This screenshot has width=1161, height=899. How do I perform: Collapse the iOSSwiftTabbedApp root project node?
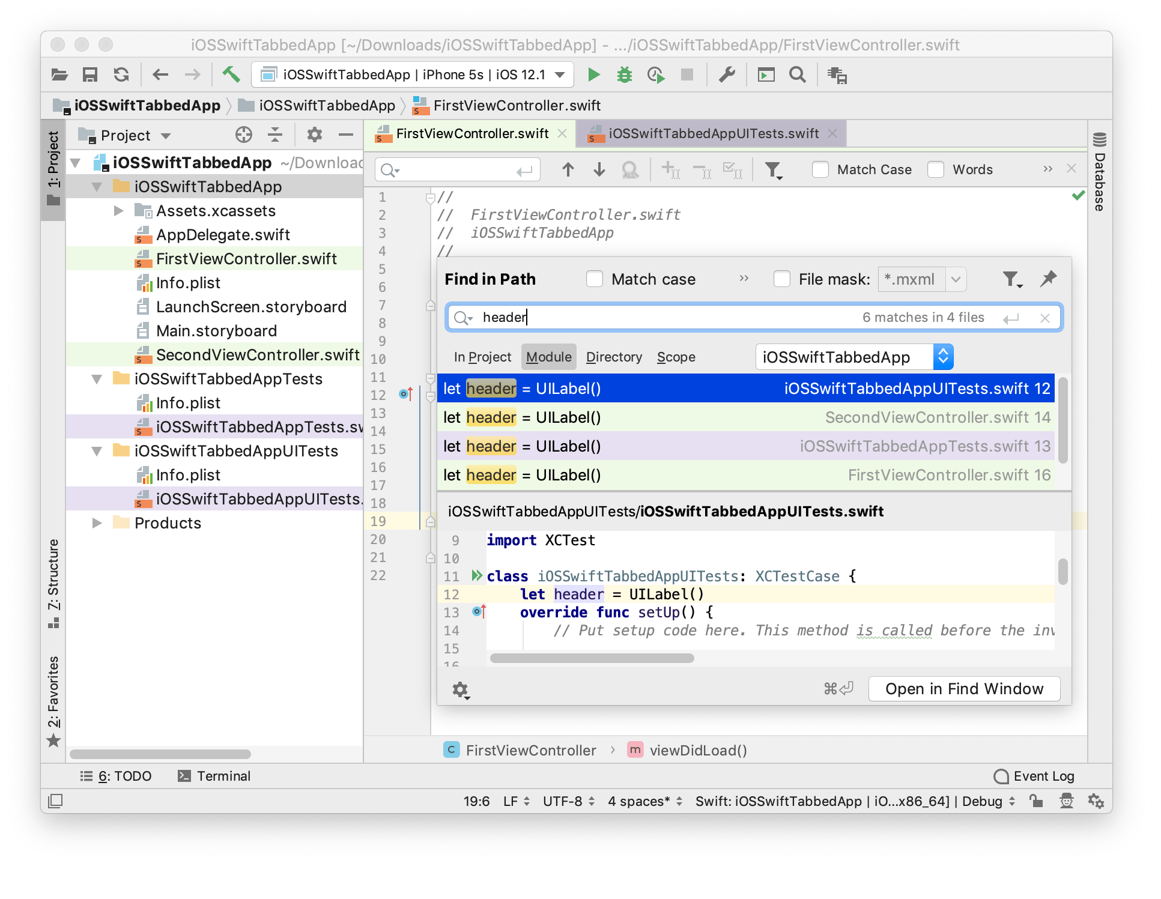click(x=76, y=163)
